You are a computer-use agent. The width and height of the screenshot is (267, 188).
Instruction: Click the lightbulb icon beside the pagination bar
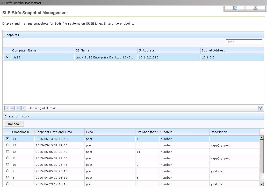261,108
